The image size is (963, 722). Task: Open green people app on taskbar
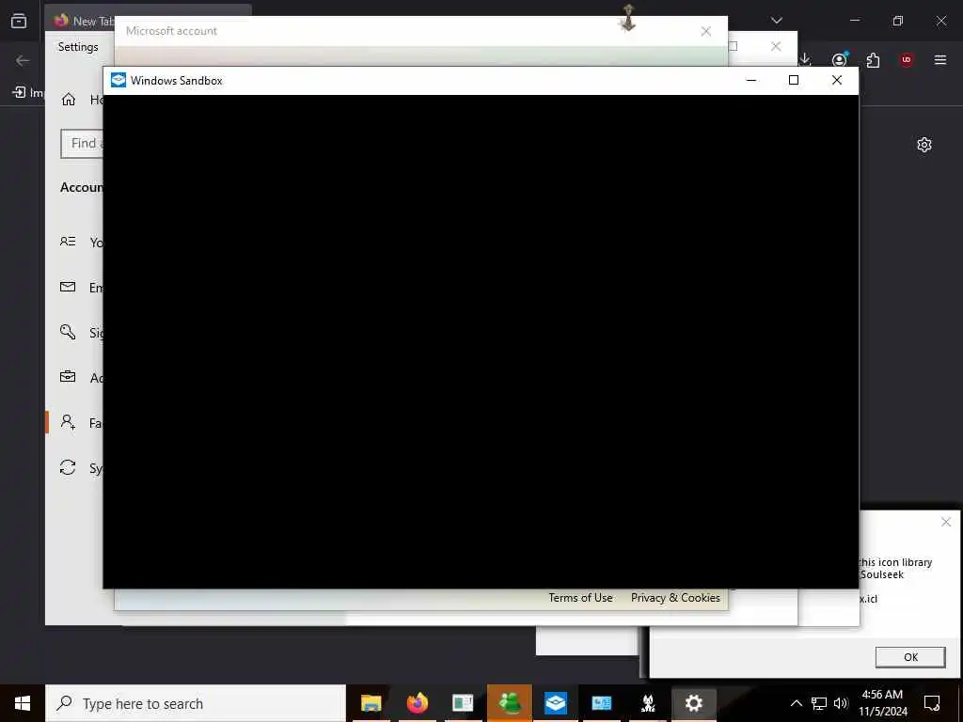(x=509, y=703)
